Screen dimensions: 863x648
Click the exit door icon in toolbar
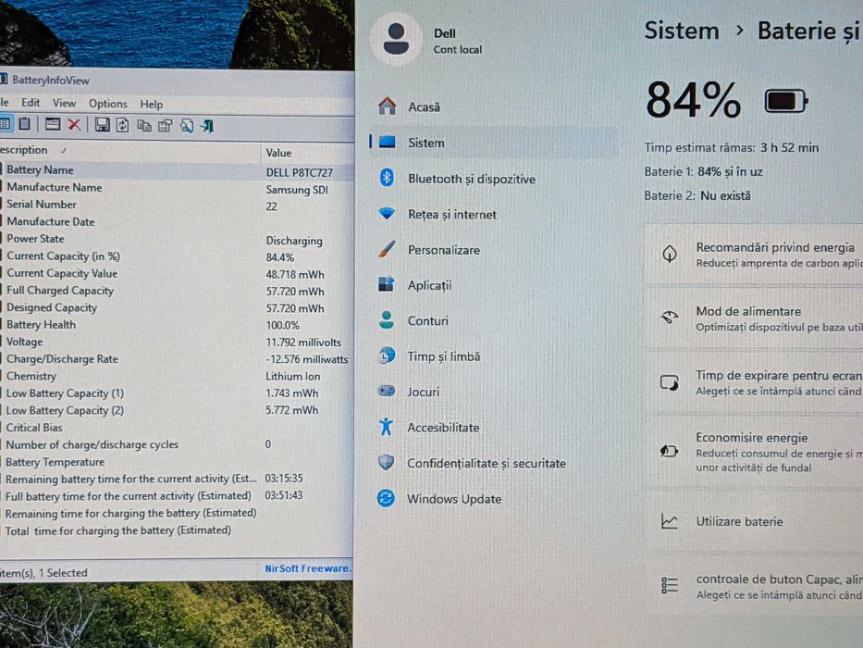(207, 126)
